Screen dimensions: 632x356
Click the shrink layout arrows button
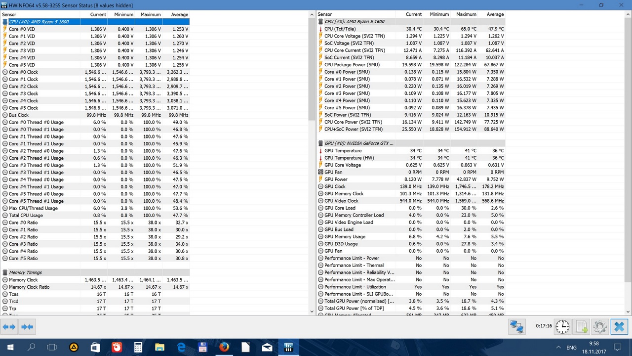(x=27, y=327)
